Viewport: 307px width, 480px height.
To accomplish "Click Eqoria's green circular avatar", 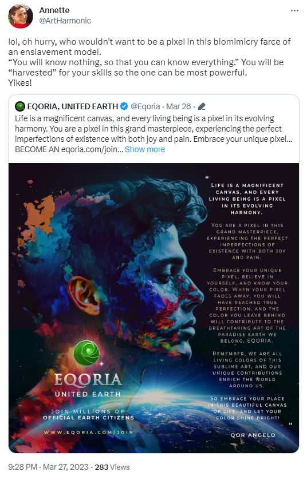I will point(20,106).
